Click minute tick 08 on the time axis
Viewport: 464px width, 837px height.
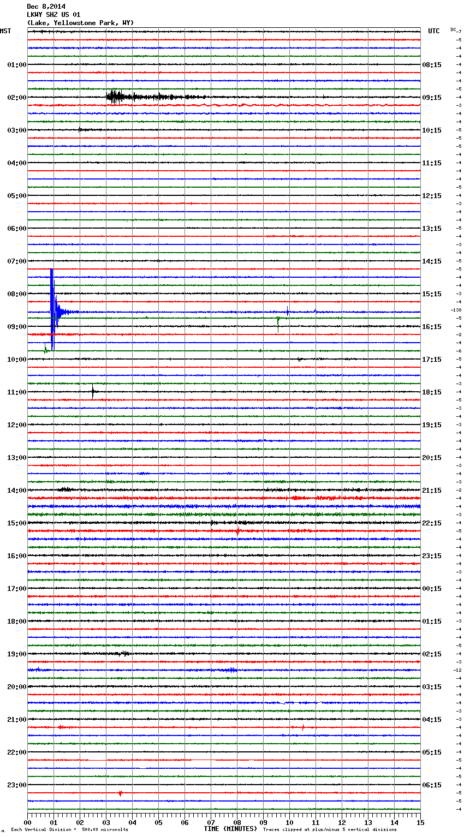(x=237, y=822)
